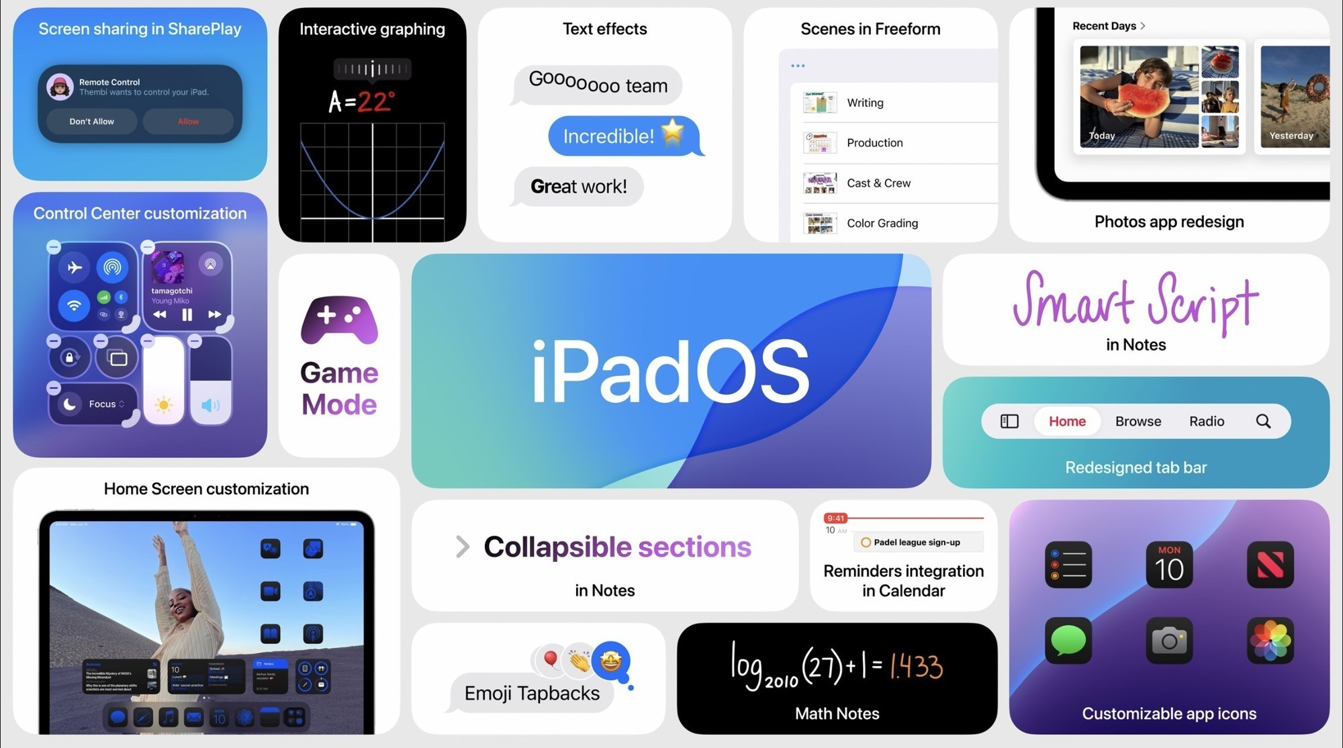1343x748 pixels.
Task: Switch to the Browse tab in tab bar
Action: point(1138,421)
